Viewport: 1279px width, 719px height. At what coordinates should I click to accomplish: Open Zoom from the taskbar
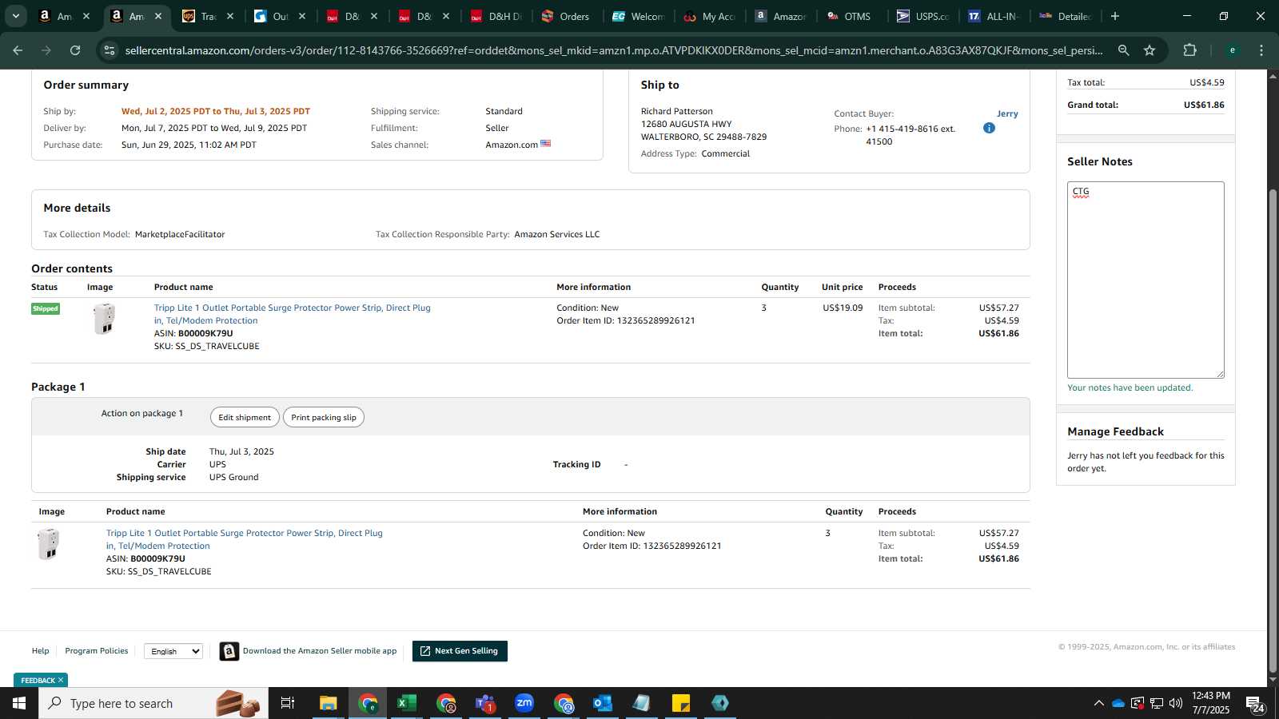[x=524, y=703]
